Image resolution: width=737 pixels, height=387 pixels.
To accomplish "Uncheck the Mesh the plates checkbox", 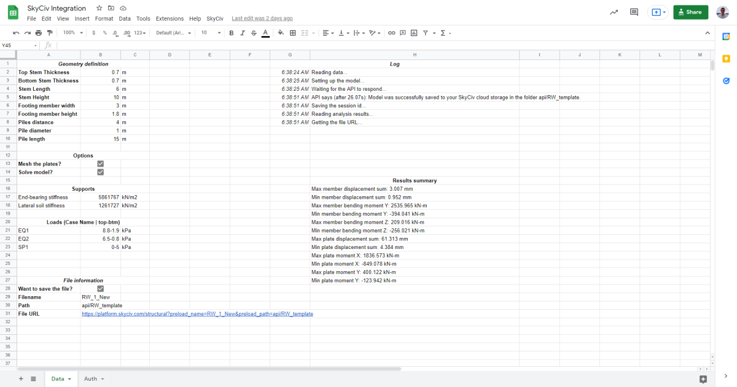I will pyautogui.click(x=100, y=164).
